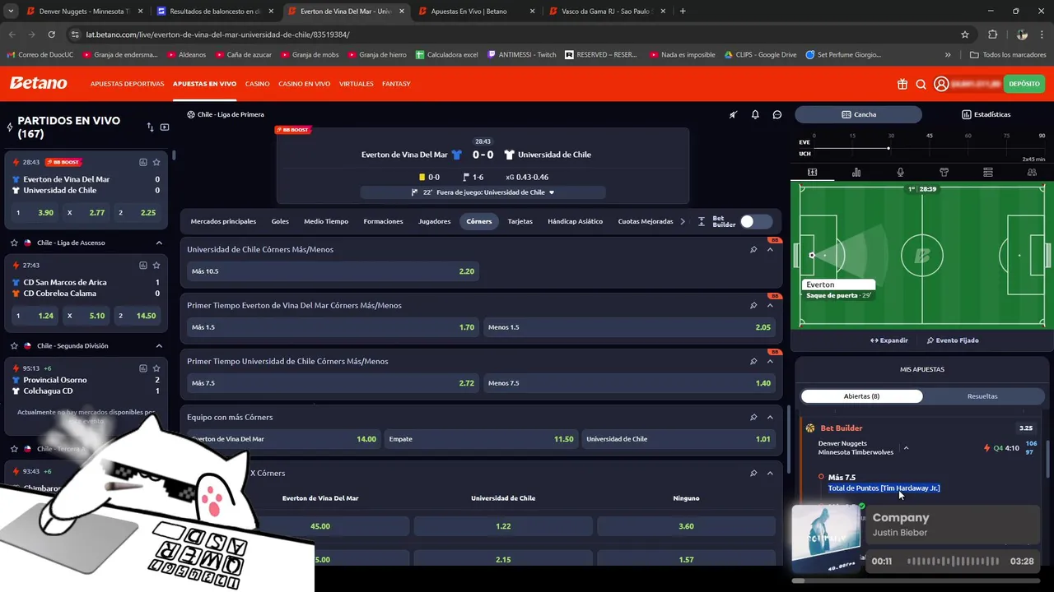Select the table standings icon in the tracker

coord(988,172)
